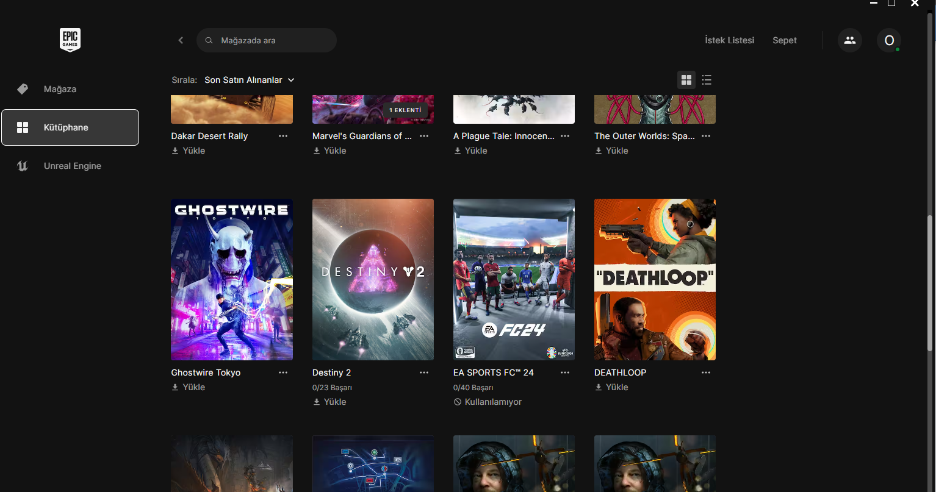Open options menu for Destiny 2
Viewport: 936px width, 492px height.
pyautogui.click(x=424, y=373)
